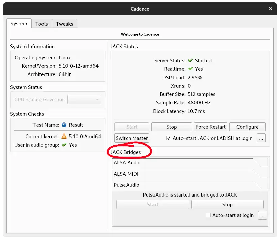The width and height of the screenshot is (280, 240).
Task: Click the PulseAudio bridged to JACK status text
Action: coord(190,195)
